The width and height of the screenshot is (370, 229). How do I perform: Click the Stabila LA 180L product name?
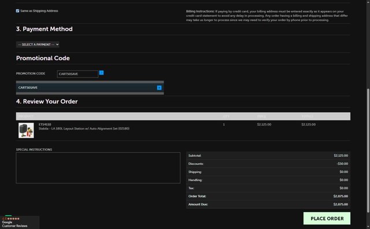(84, 128)
